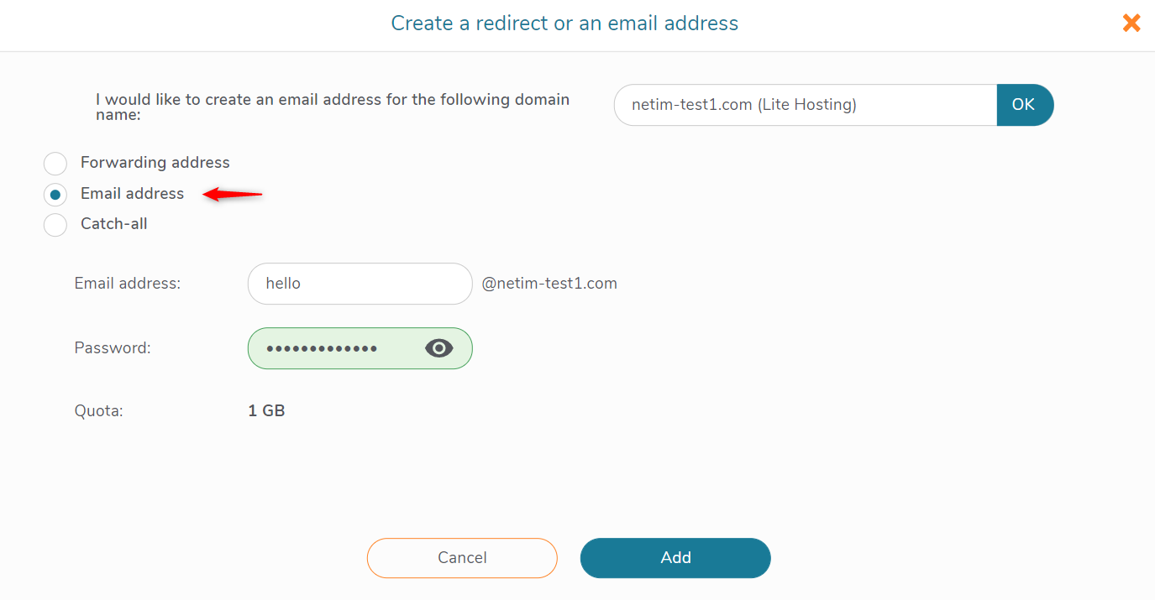Focus the green password input field
This screenshot has width=1155, height=600.
tap(360, 348)
